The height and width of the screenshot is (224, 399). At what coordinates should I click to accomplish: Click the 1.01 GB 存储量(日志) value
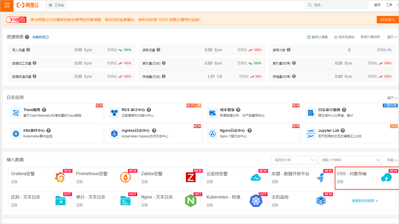click(x=215, y=77)
